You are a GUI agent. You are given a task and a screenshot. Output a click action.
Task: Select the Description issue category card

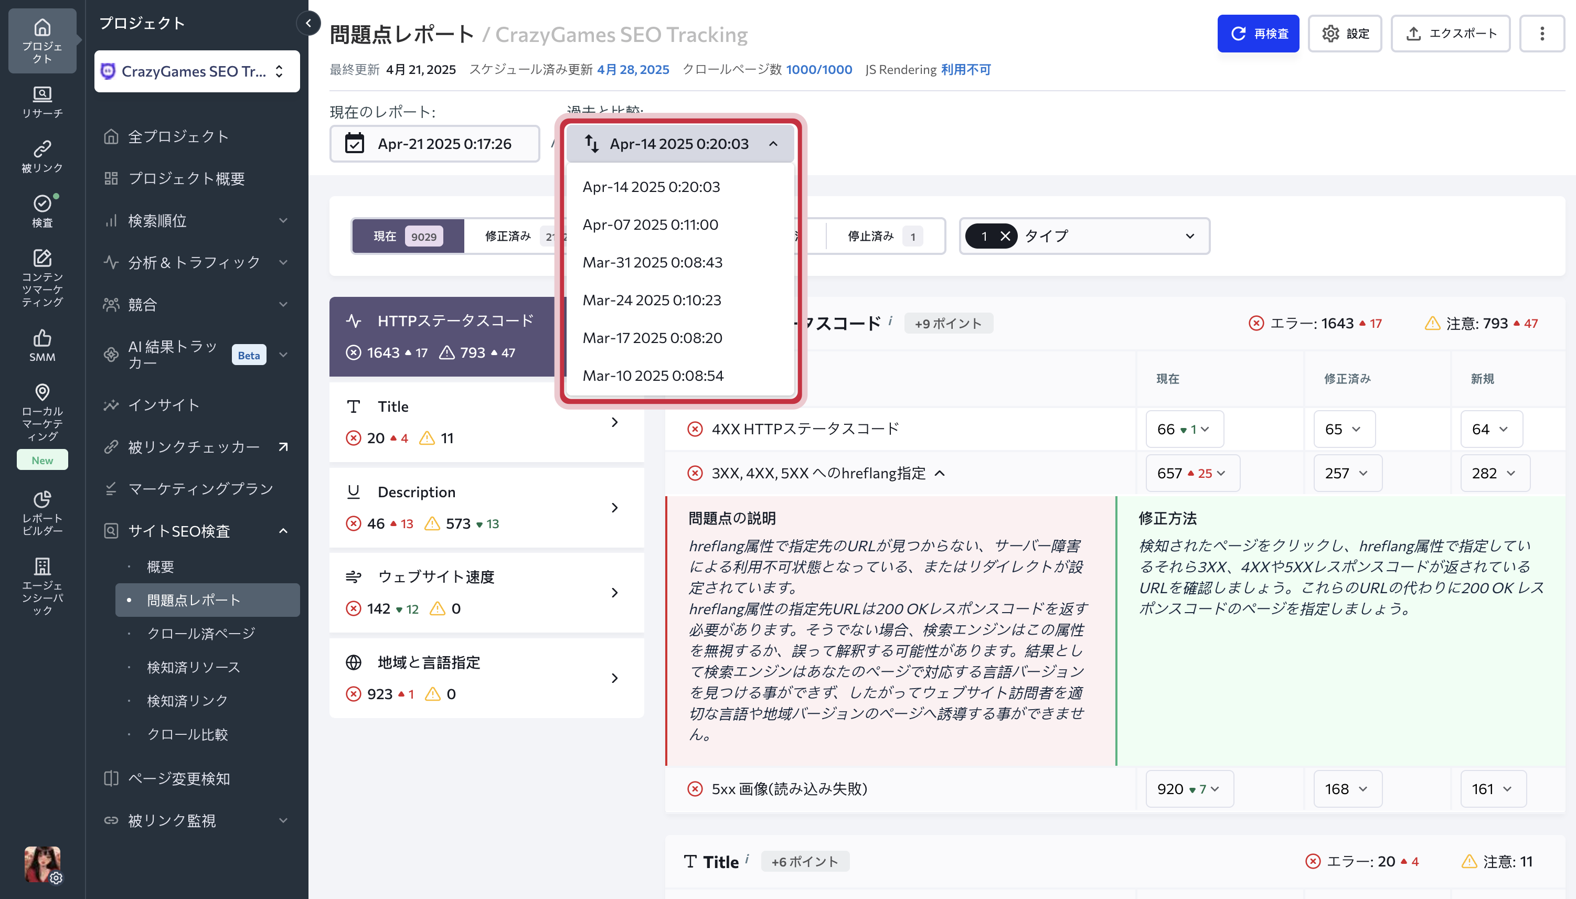pyautogui.click(x=487, y=508)
